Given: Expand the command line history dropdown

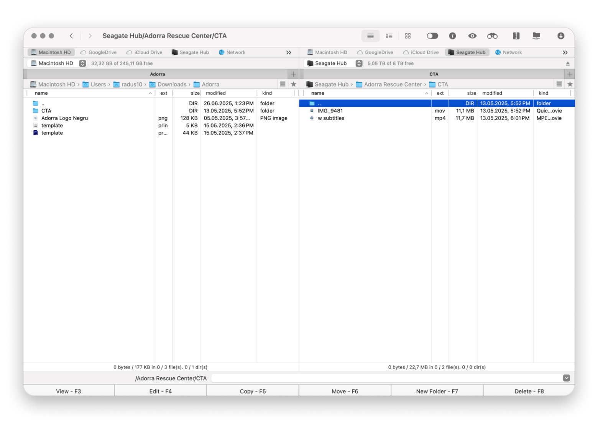Looking at the screenshot, I should coord(566,378).
